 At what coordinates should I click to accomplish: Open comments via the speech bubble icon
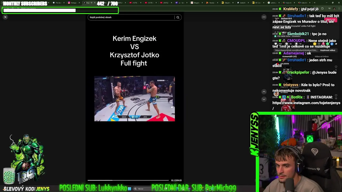287,44
